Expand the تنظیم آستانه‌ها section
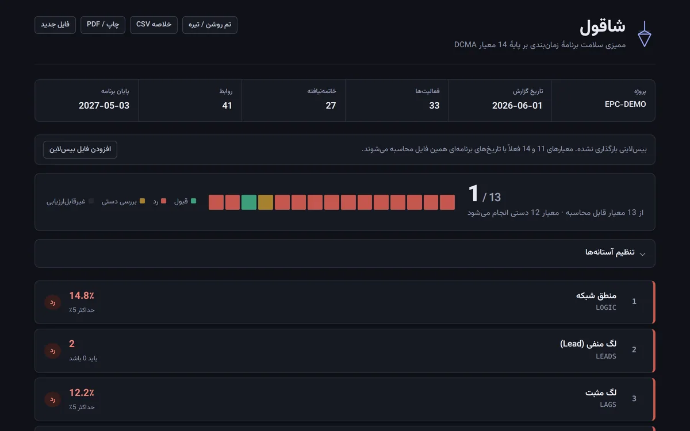This screenshot has height=431, width=690. (345, 253)
